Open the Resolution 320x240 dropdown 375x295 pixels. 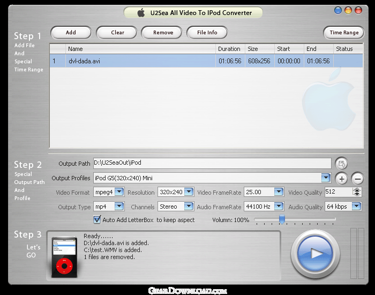coord(189,192)
